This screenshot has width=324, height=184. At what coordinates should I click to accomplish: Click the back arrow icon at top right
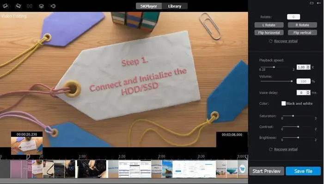(x=319, y=3)
